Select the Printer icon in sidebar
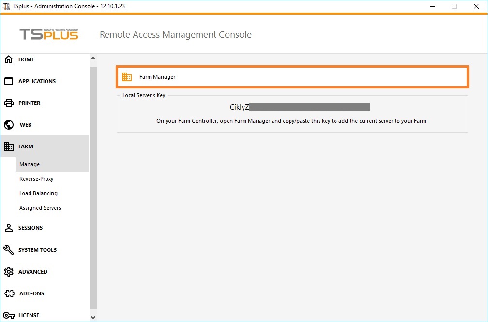The image size is (488, 322). 9,103
